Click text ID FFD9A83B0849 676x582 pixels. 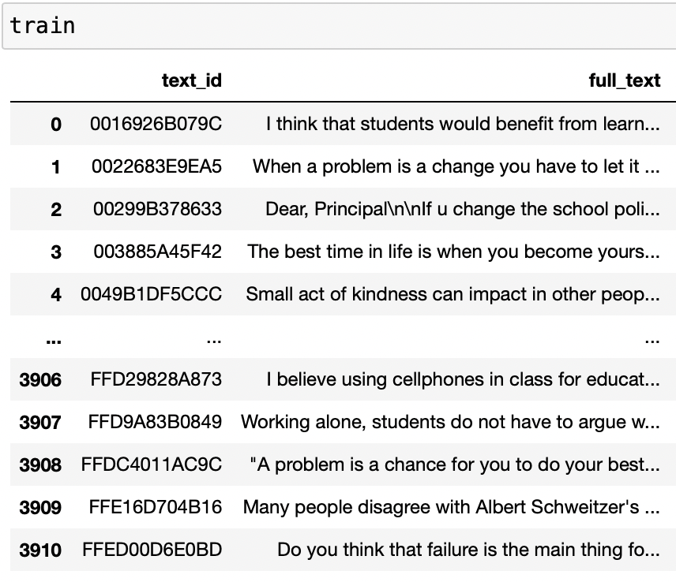pyautogui.click(x=156, y=422)
